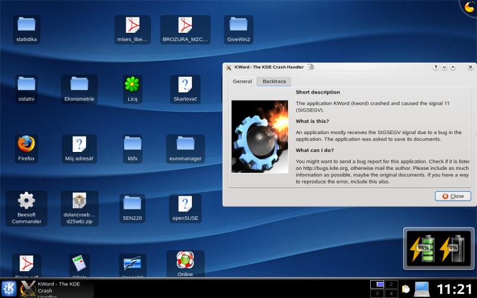Screen dimensions: 477x298
Task: Open the GiveWin2 folder
Action: [238, 29]
